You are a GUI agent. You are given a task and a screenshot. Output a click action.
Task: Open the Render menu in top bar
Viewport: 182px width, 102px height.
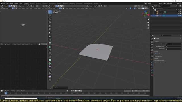tap(11, 3)
